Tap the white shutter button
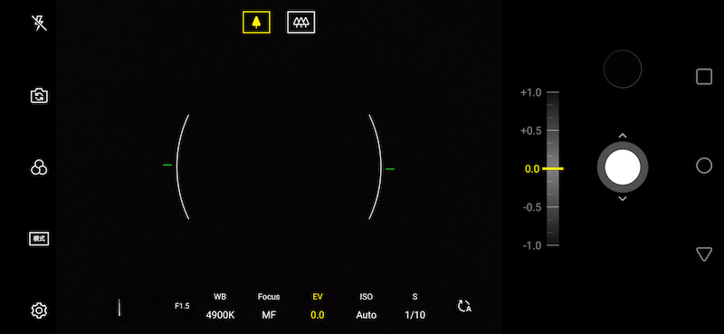The height and width of the screenshot is (334, 724). [x=623, y=167]
